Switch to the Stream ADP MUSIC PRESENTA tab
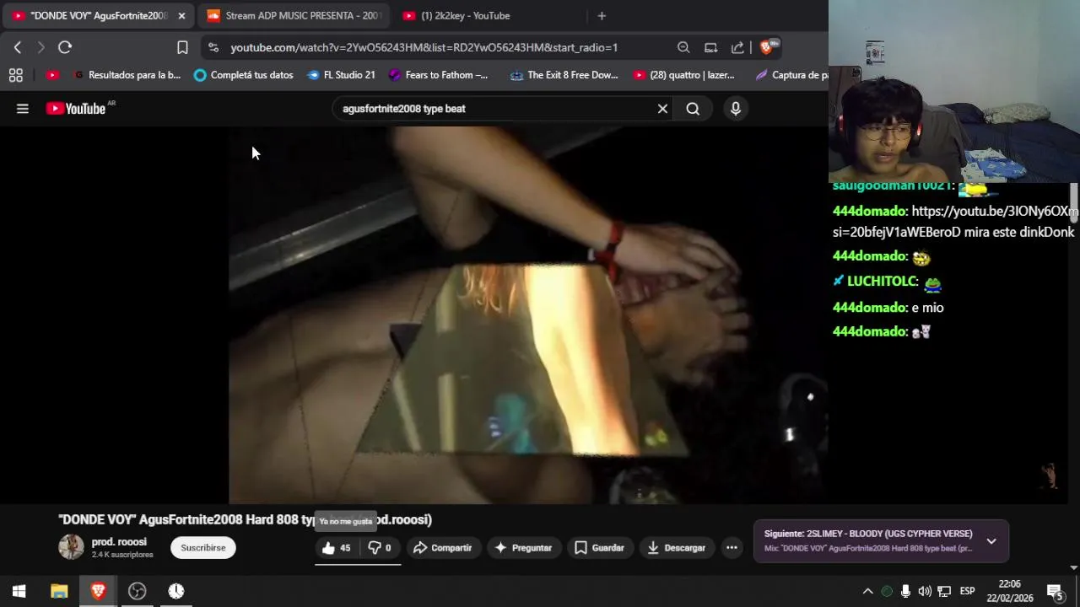Screen dimensions: 1080x607 tap(294, 15)
